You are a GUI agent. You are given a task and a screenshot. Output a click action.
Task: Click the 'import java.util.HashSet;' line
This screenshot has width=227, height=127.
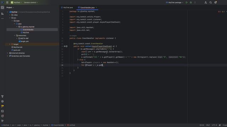[x=82, y=28]
